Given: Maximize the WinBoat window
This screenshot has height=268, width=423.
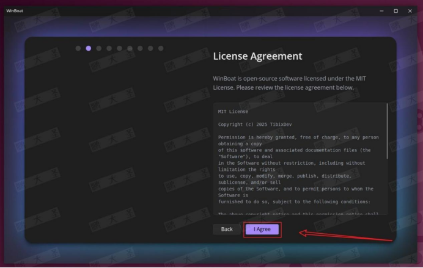Looking at the screenshot, I should point(395,11).
